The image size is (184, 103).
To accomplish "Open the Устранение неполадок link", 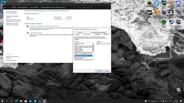I will 36,33.
